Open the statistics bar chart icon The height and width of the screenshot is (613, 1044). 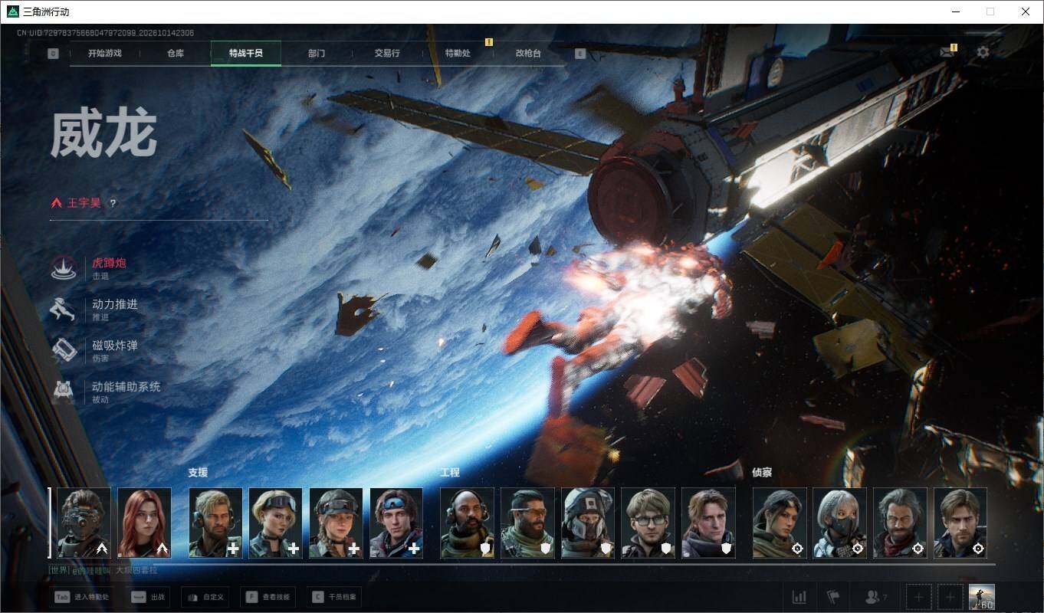click(799, 597)
